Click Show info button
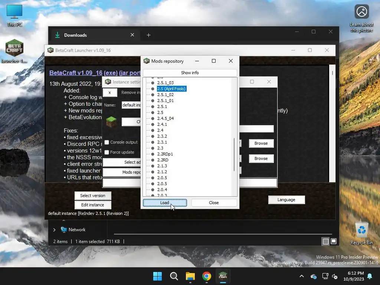Viewport: 380px width, 285px height. coord(190,73)
